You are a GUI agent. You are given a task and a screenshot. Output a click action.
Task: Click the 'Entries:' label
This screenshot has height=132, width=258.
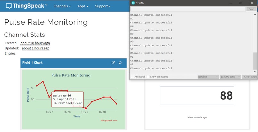[x=11, y=53]
